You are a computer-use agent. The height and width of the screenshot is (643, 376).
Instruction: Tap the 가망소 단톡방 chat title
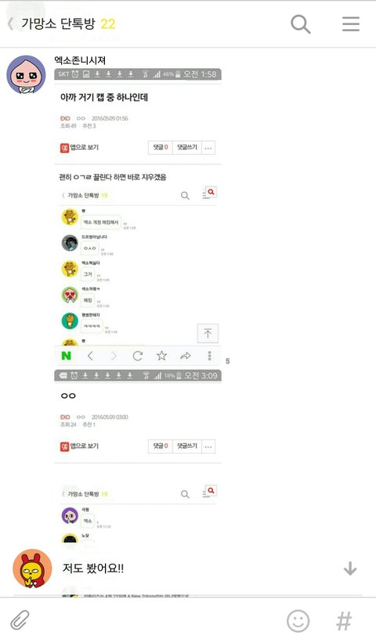point(58,23)
